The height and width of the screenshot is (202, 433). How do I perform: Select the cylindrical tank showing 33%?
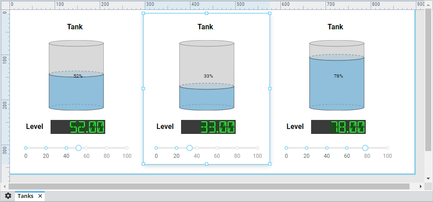coord(207,75)
